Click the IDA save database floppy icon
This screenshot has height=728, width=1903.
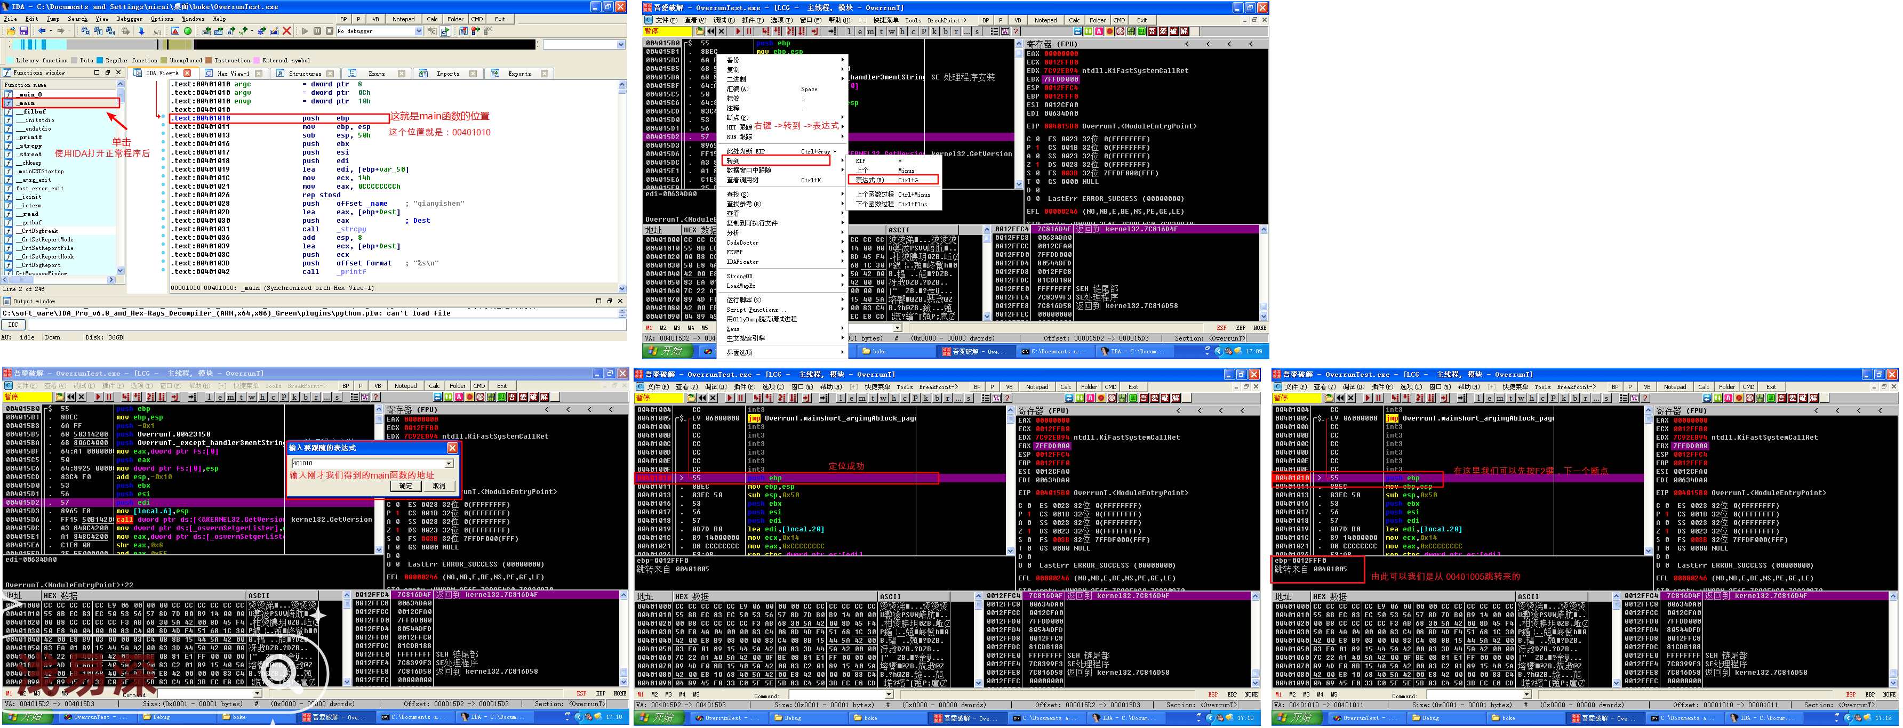(x=23, y=31)
